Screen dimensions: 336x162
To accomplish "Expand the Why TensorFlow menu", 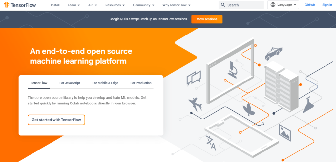I will (x=176, y=5).
